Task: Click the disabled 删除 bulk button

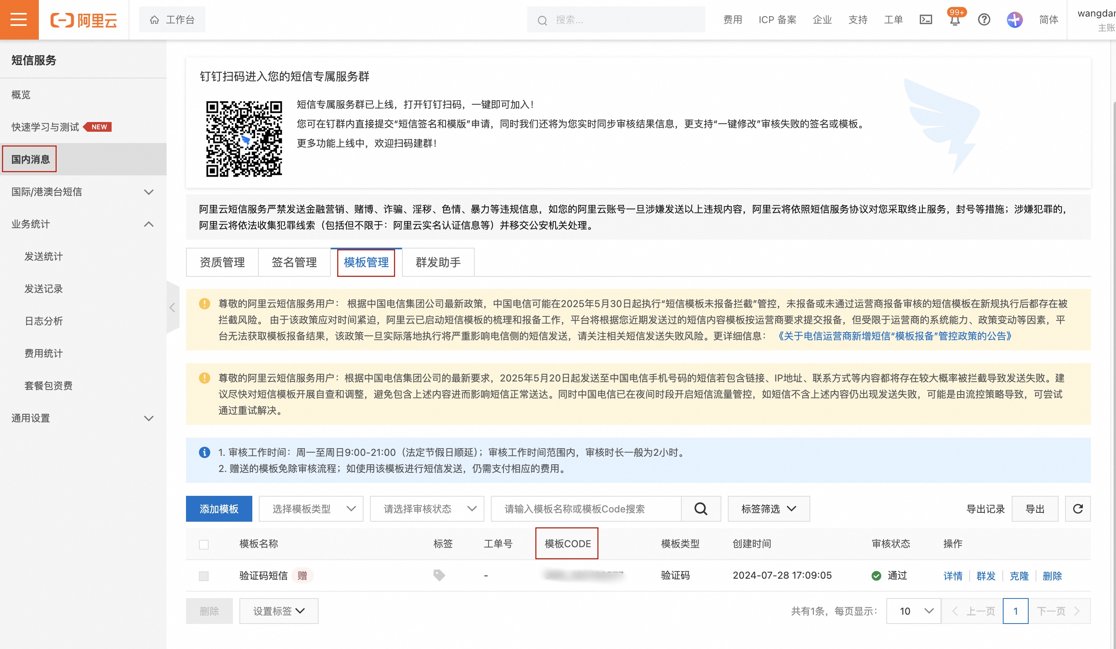Action: pyautogui.click(x=209, y=611)
